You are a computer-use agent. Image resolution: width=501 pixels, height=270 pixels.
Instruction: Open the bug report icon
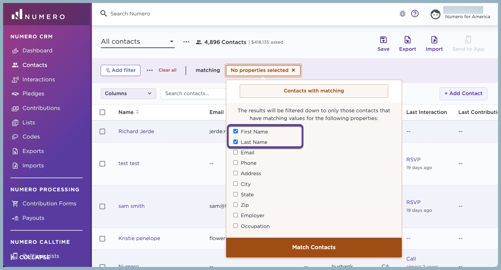click(402, 13)
